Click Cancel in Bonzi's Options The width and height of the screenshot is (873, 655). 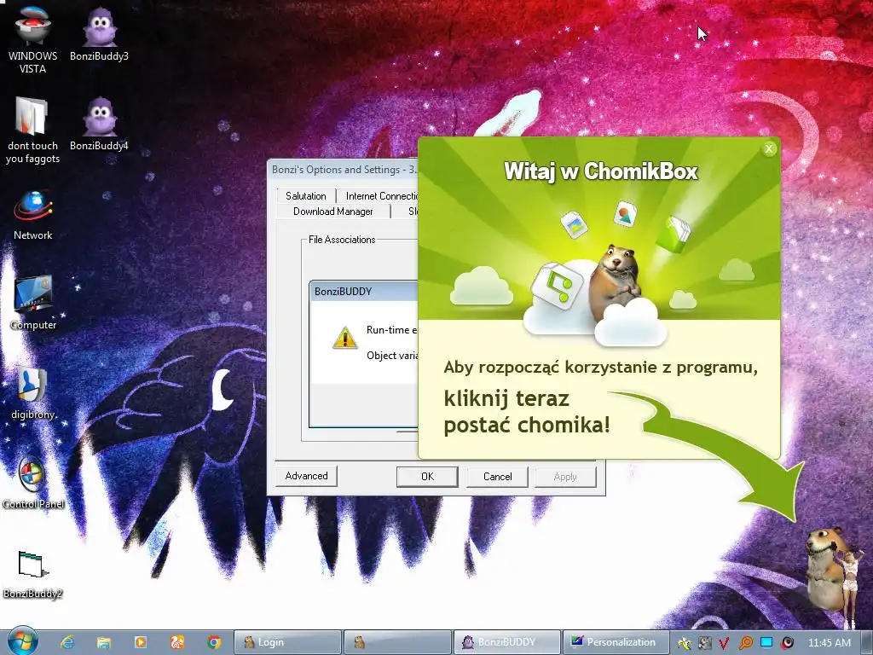point(497,477)
